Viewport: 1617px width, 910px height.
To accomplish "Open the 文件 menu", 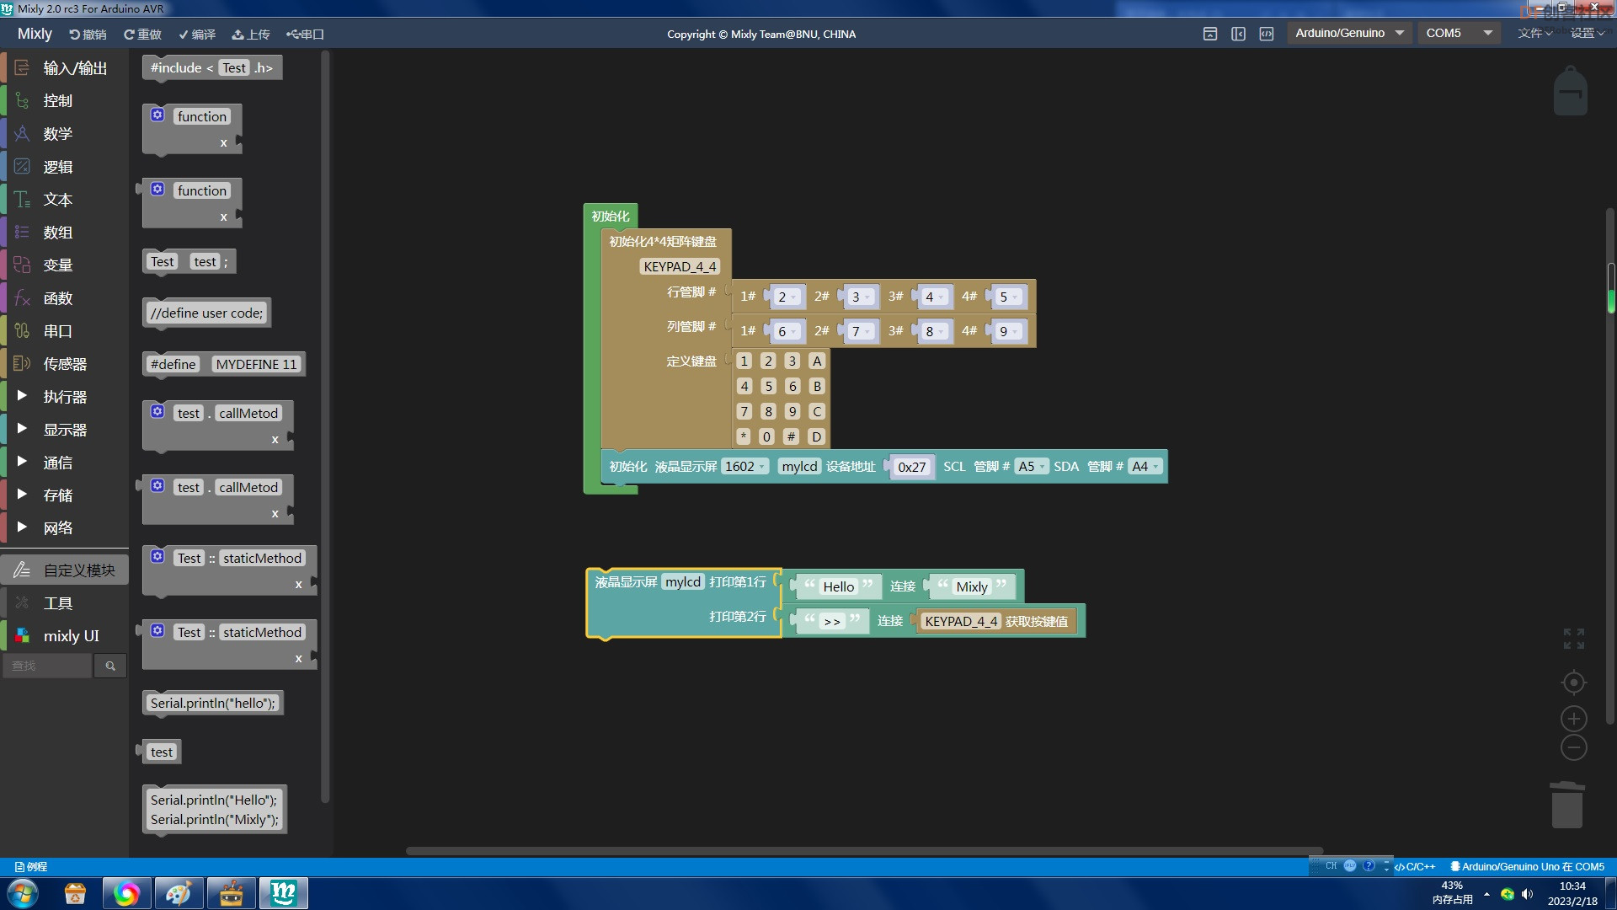I will click(x=1534, y=33).
